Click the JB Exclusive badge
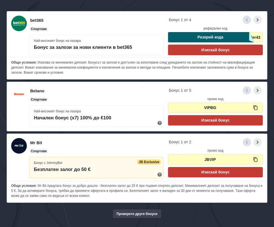 (149, 162)
